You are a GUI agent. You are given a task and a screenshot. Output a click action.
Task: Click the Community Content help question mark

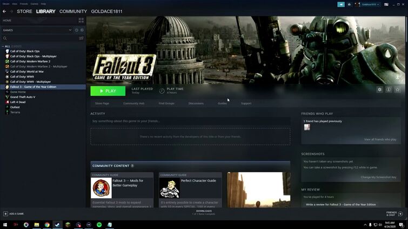132,166
